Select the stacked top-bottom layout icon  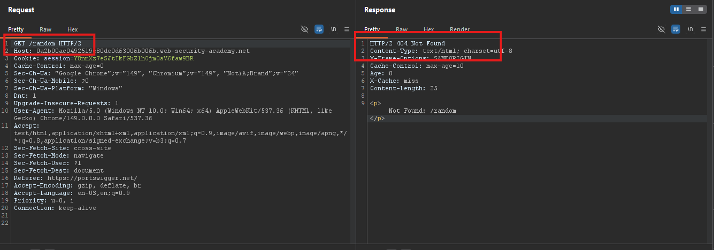coord(689,9)
